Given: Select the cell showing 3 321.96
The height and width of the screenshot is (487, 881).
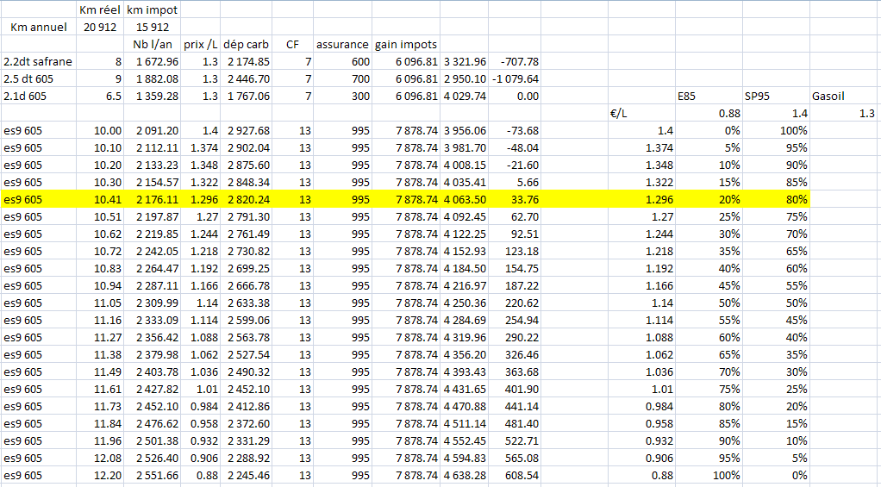Looking at the screenshot, I should (464, 62).
